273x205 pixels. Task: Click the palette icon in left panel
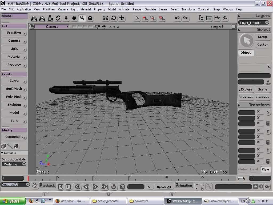click(x=16, y=146)
